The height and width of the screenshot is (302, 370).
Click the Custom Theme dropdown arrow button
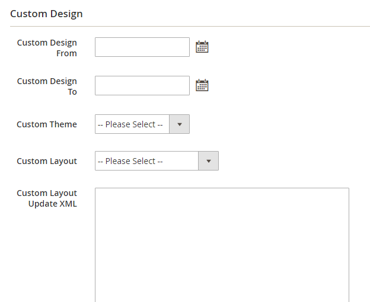pyautogui.click(x=179, y=124)
